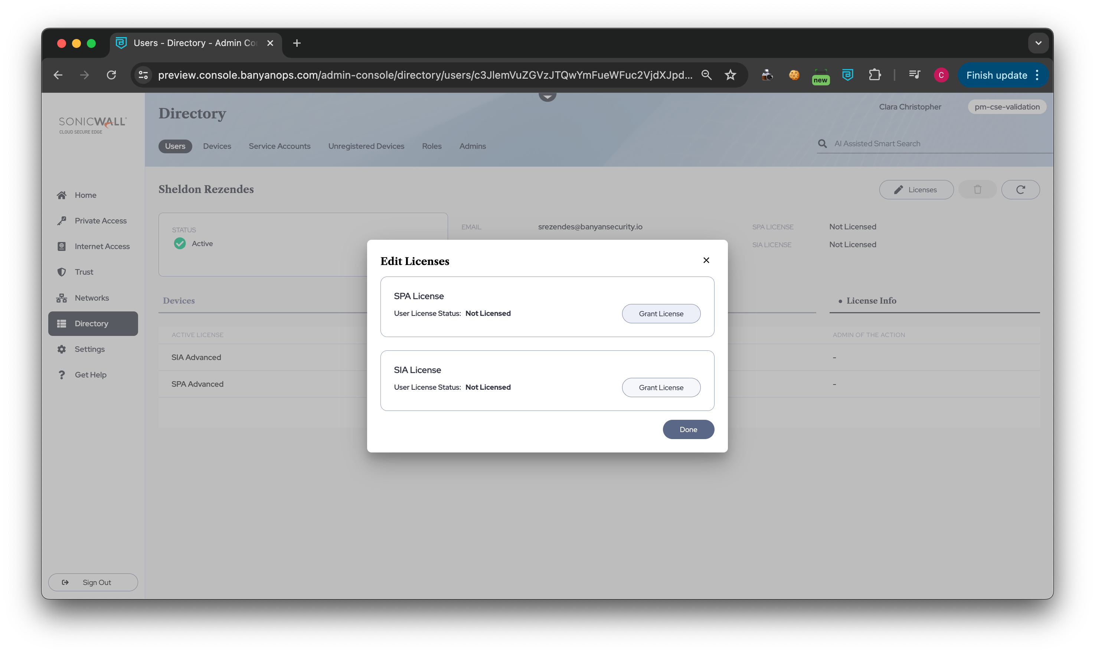
Task: Switch to the Devices directory tab
Action: coord(217,146)
